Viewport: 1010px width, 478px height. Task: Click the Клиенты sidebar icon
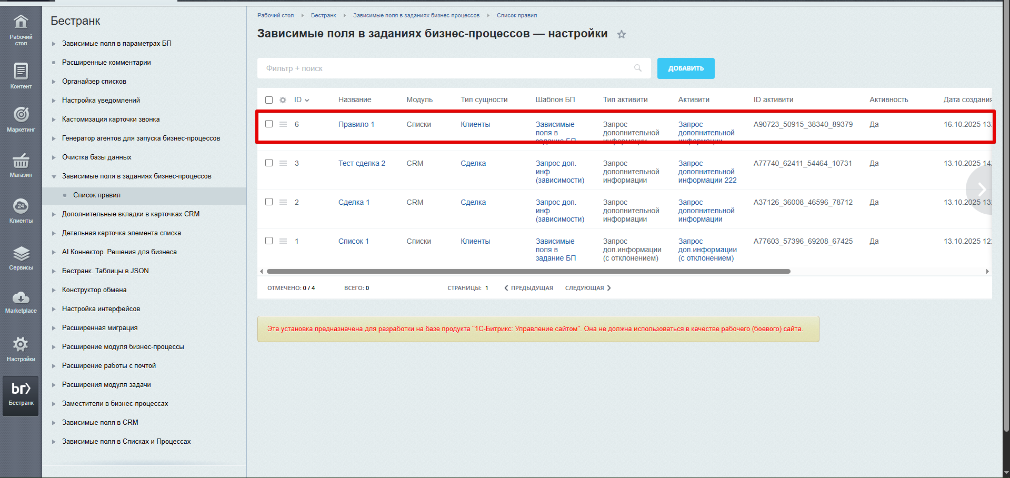[21, 206]
